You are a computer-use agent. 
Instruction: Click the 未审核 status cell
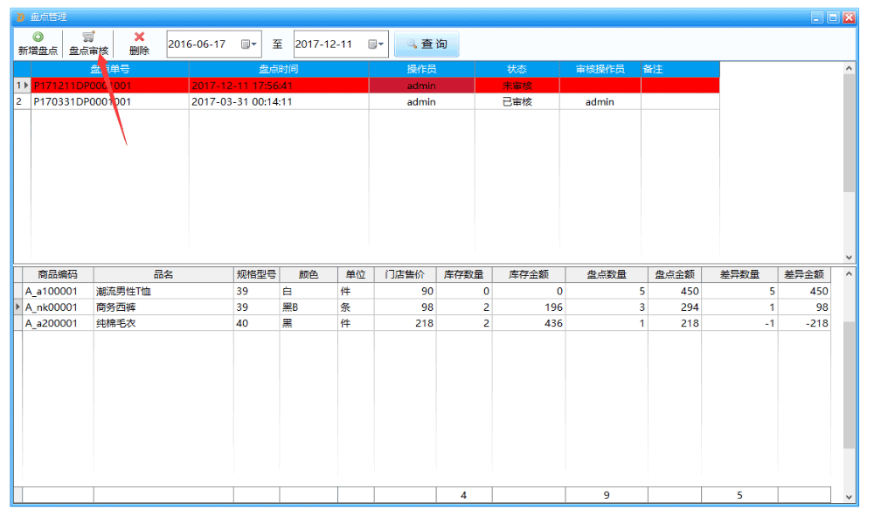tap(517, 86)
